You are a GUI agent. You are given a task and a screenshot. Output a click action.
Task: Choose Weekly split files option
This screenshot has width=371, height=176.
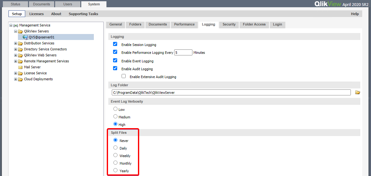[x=116, y=155]
